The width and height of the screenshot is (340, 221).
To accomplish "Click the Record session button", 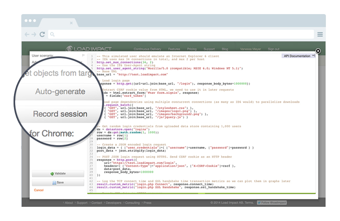I will [x=60, y=114].
